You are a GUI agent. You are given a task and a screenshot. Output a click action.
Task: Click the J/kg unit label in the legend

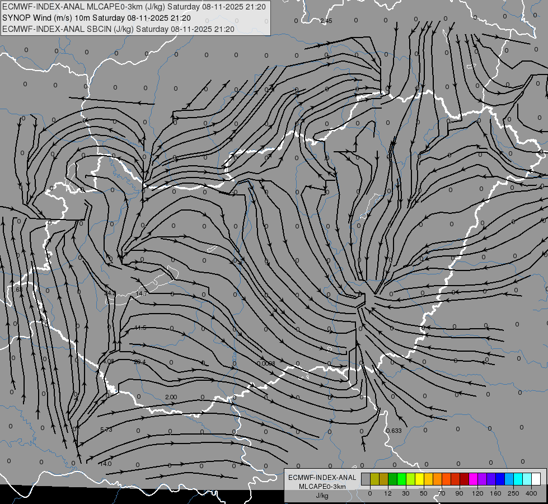(322, 496)
